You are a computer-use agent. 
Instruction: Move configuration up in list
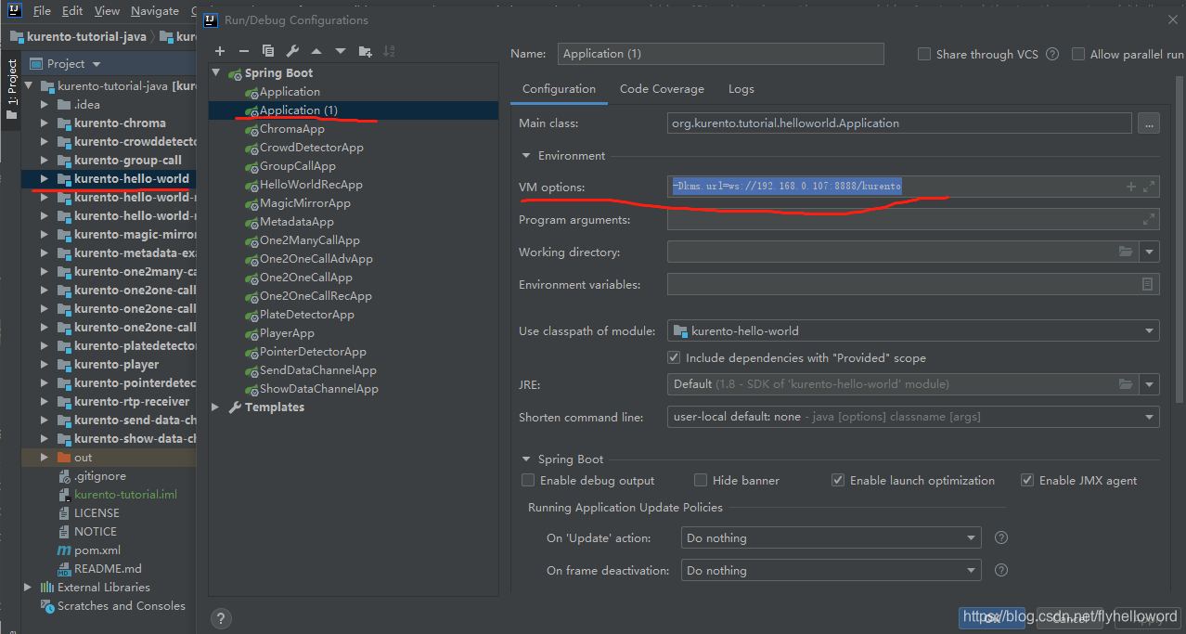pos(316,51)
